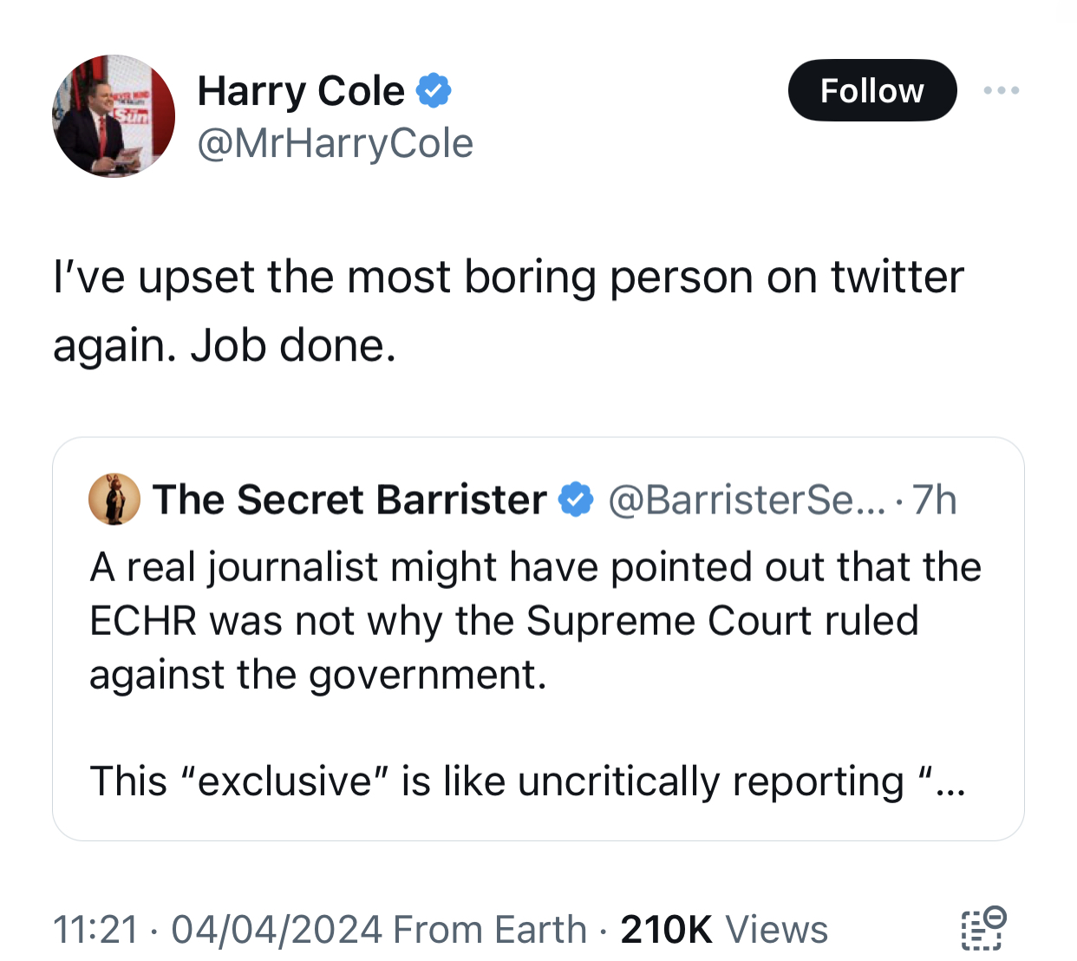Expand the trailing ellipsis of quoted tweet
This screenshot has height=961, width=1077.
951,783
